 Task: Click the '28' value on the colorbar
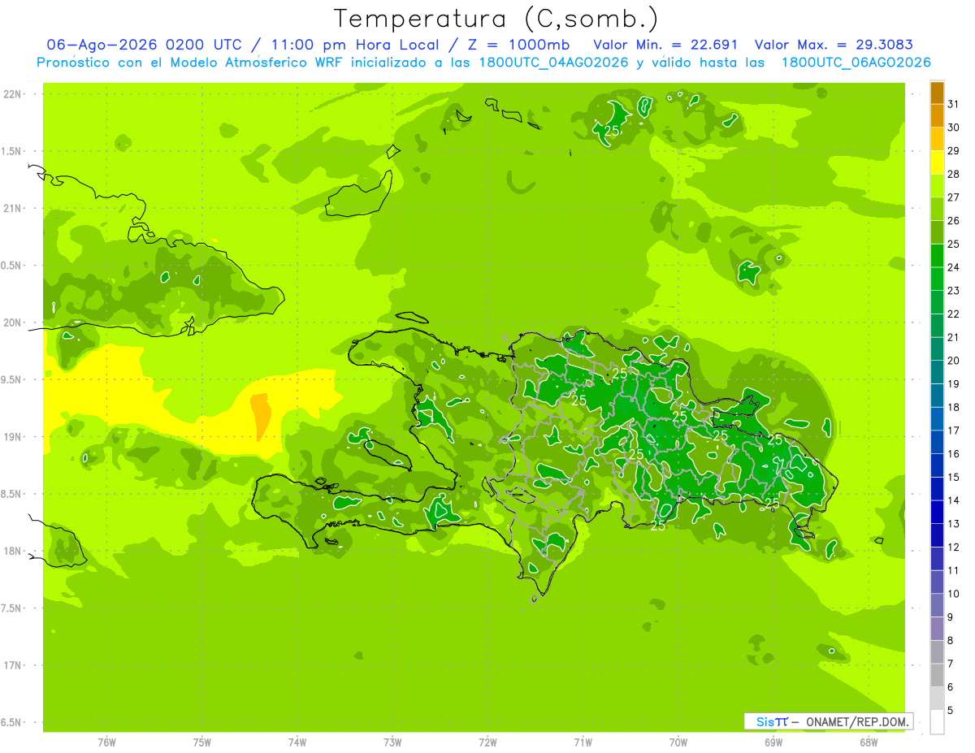tap(954, 174)
